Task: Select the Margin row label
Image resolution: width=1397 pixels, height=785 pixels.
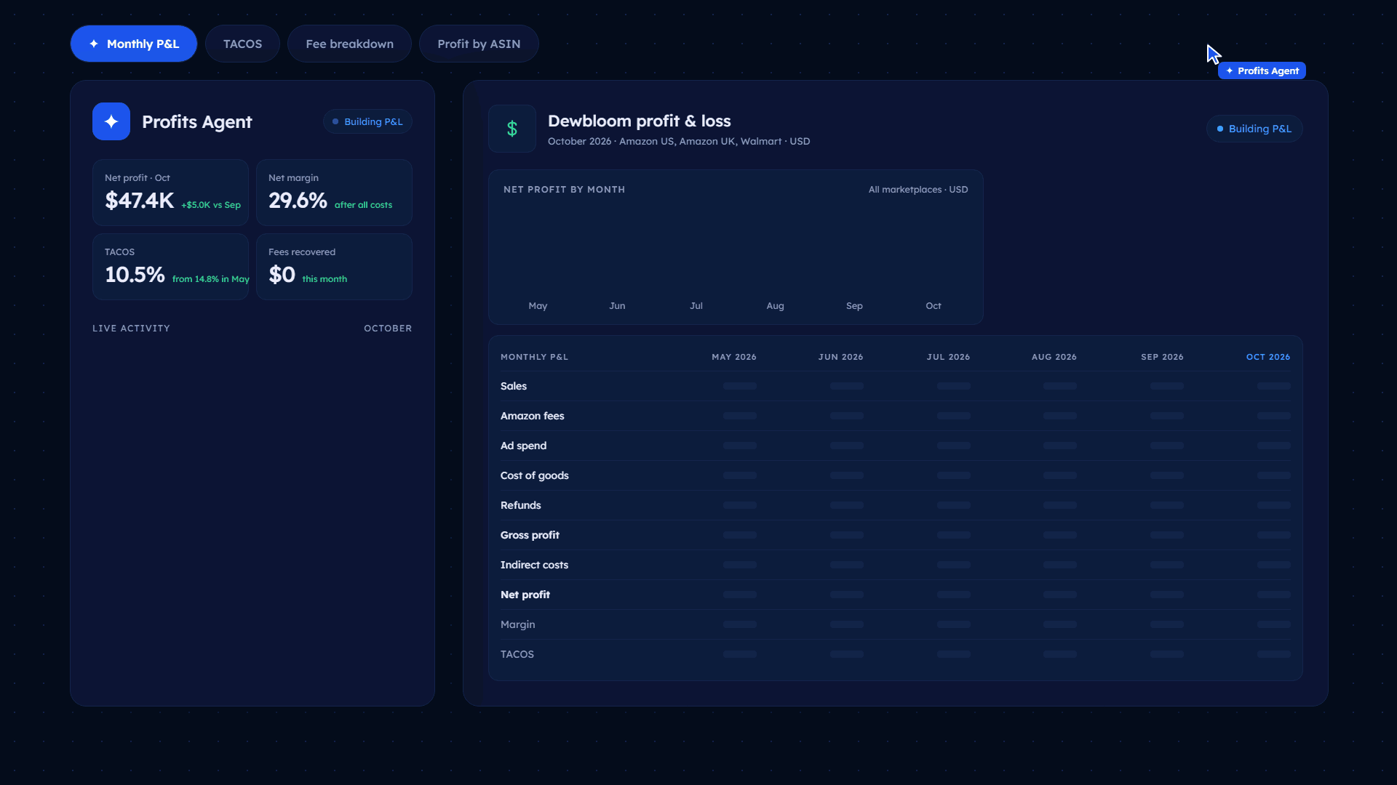Action: (x=517, y=624)
